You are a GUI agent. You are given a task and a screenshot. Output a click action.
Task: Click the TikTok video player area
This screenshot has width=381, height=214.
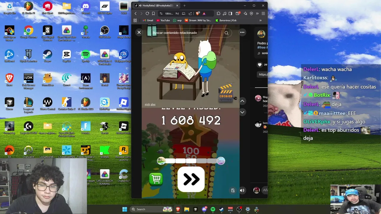point(190,111)
